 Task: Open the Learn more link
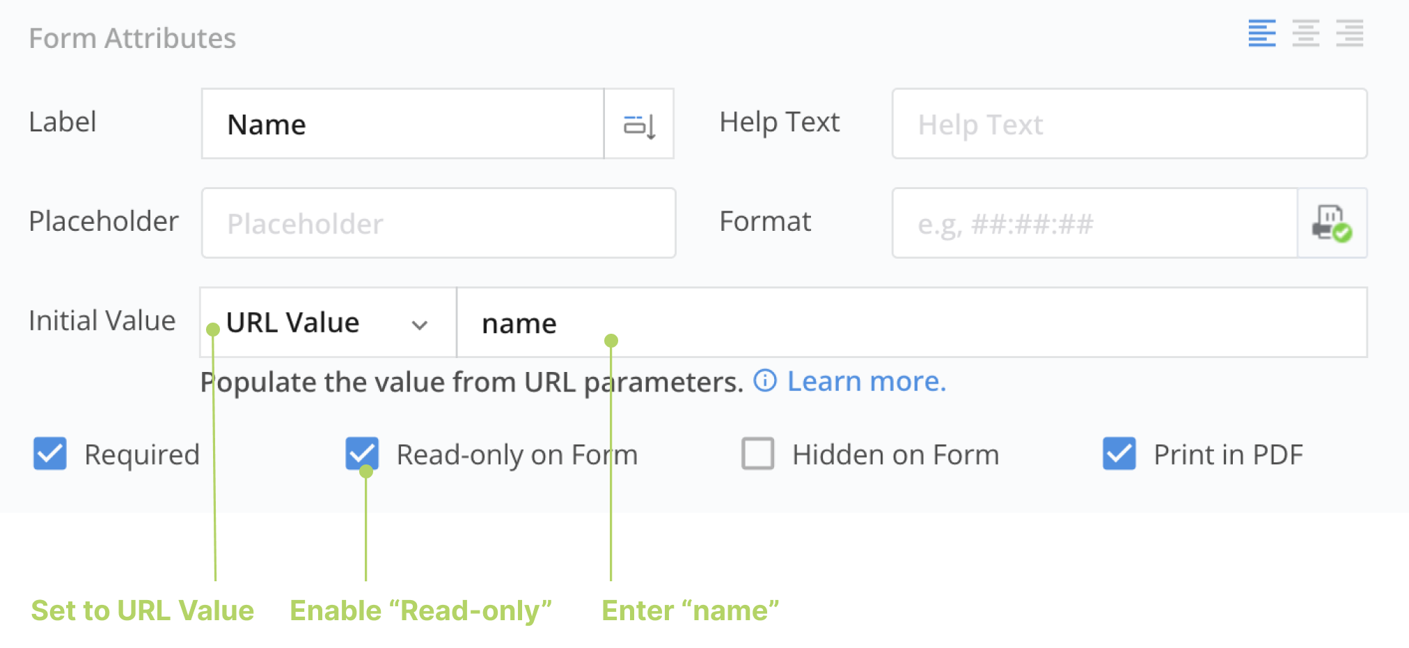point(866,381)
